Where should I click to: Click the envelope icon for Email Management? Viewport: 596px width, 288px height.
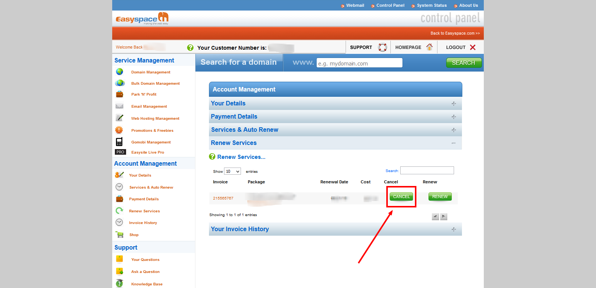click(x=119, y=106)
